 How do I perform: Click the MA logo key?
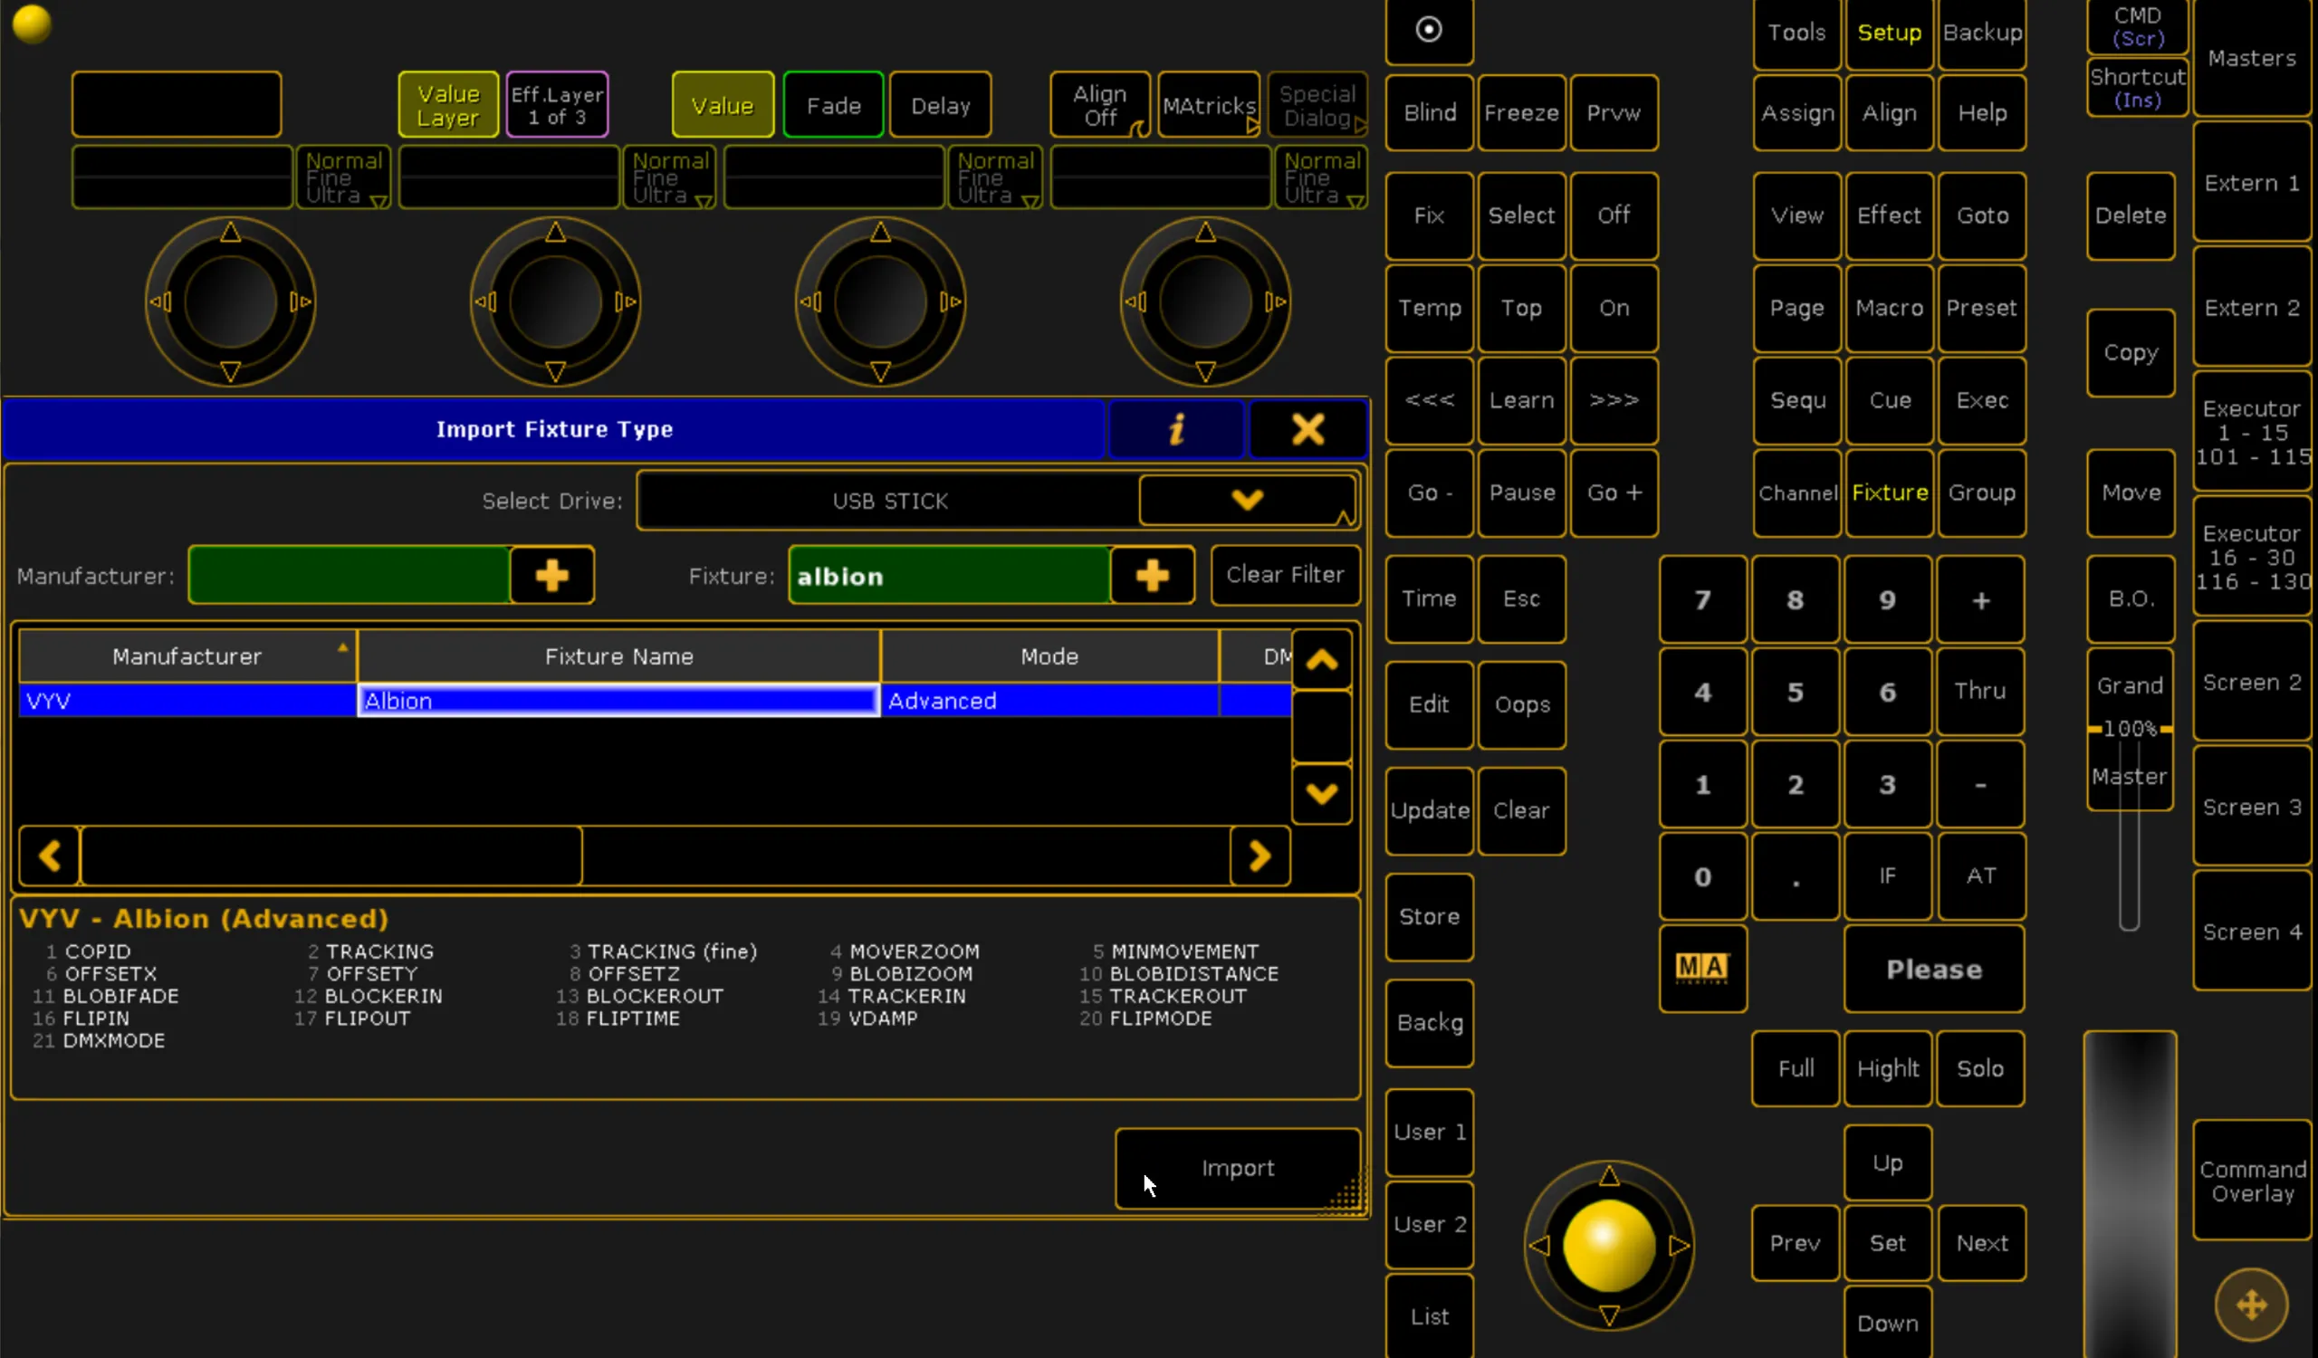pos(1701,968)
